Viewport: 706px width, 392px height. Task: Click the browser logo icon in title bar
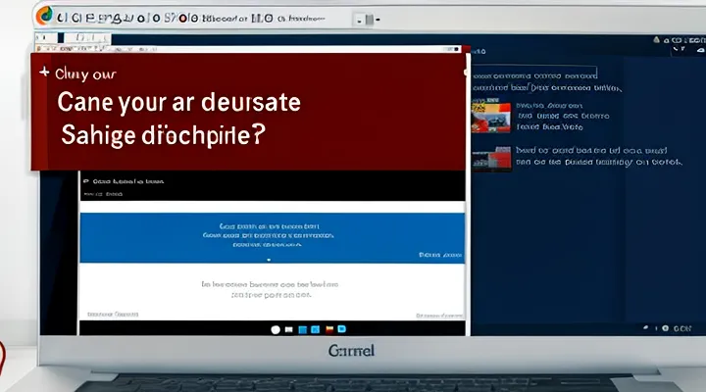point(44,16)
